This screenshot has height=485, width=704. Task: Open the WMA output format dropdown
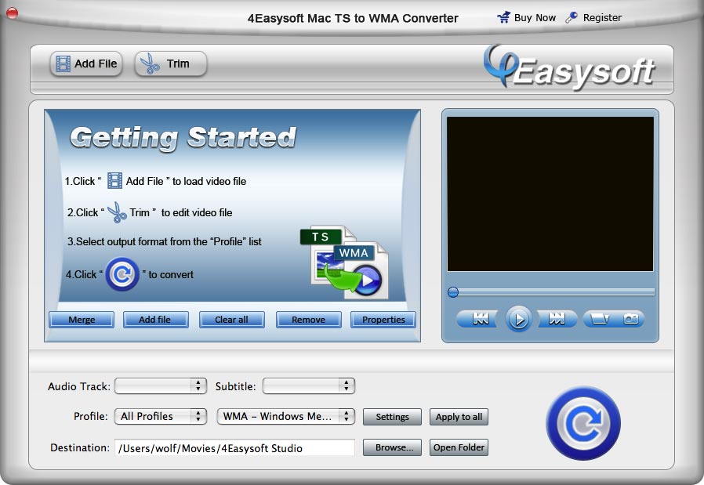point(285,416)
